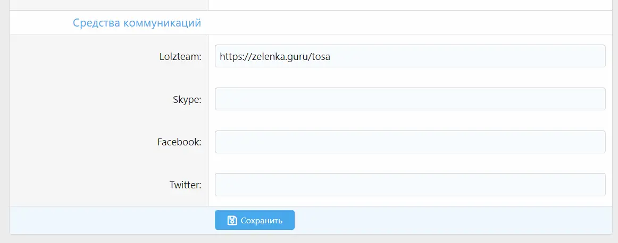Click the Средства коммуникаций section heading
This screenshot has width=618, height=243.
pos(137,23)
